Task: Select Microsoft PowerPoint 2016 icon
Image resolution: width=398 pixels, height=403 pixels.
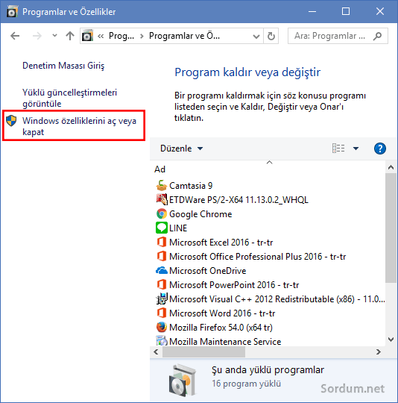Action: 162,284
